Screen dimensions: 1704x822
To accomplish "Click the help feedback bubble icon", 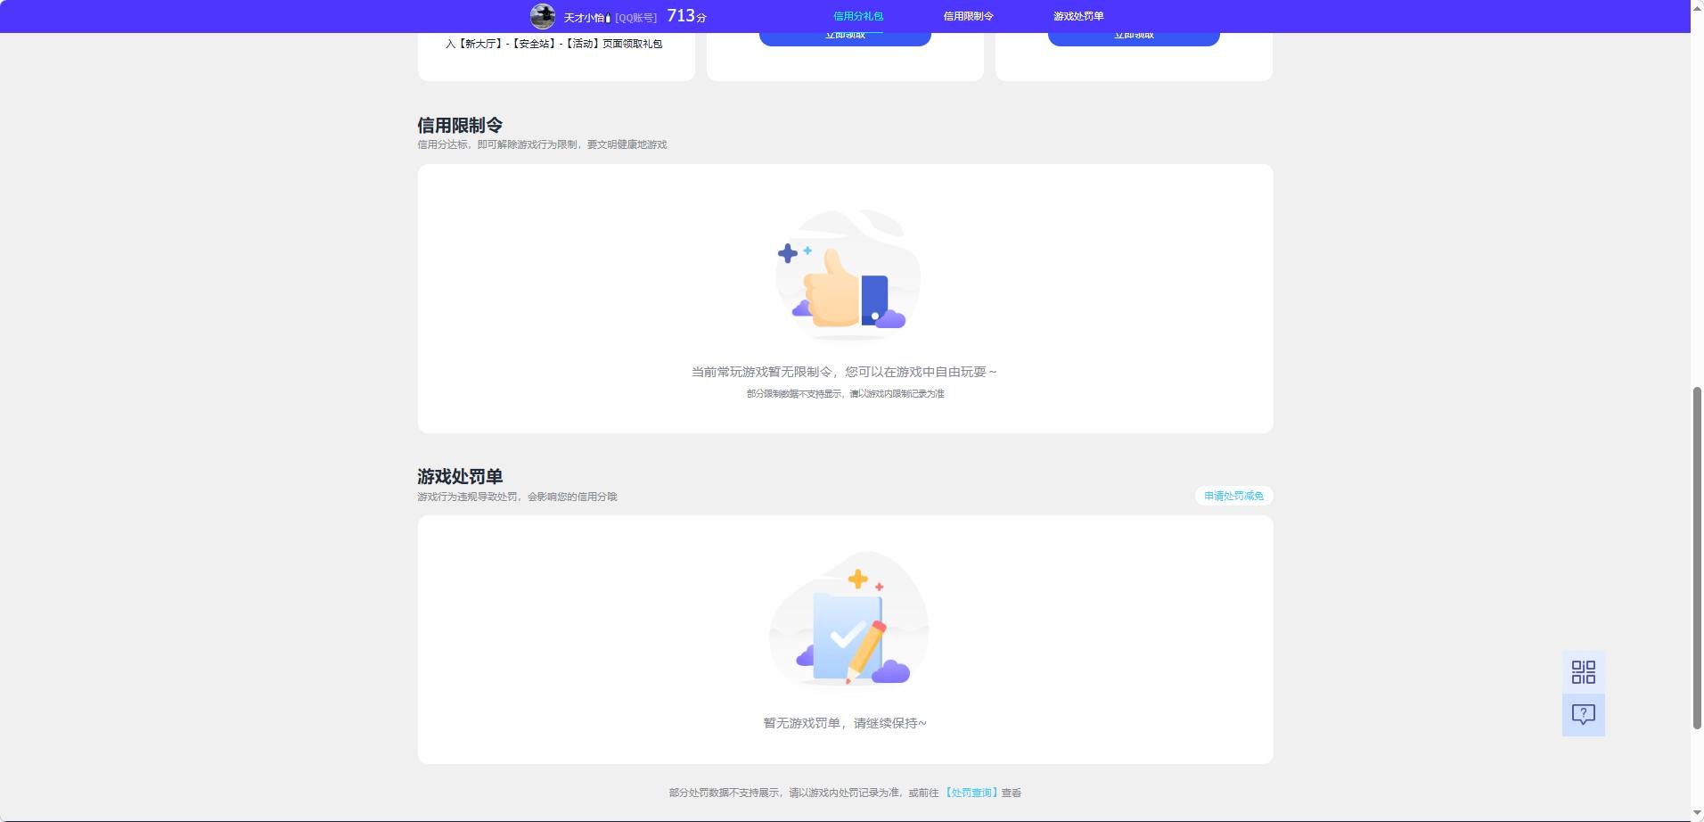I will pyautogui.click(x=1583, y=713).
